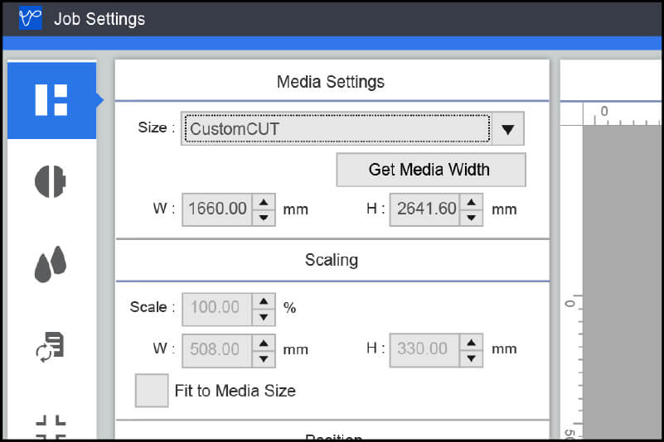Increase media height with up arrow
This screenshot has width=664, height=442.
pyautogui.click(x=472, y=202)
